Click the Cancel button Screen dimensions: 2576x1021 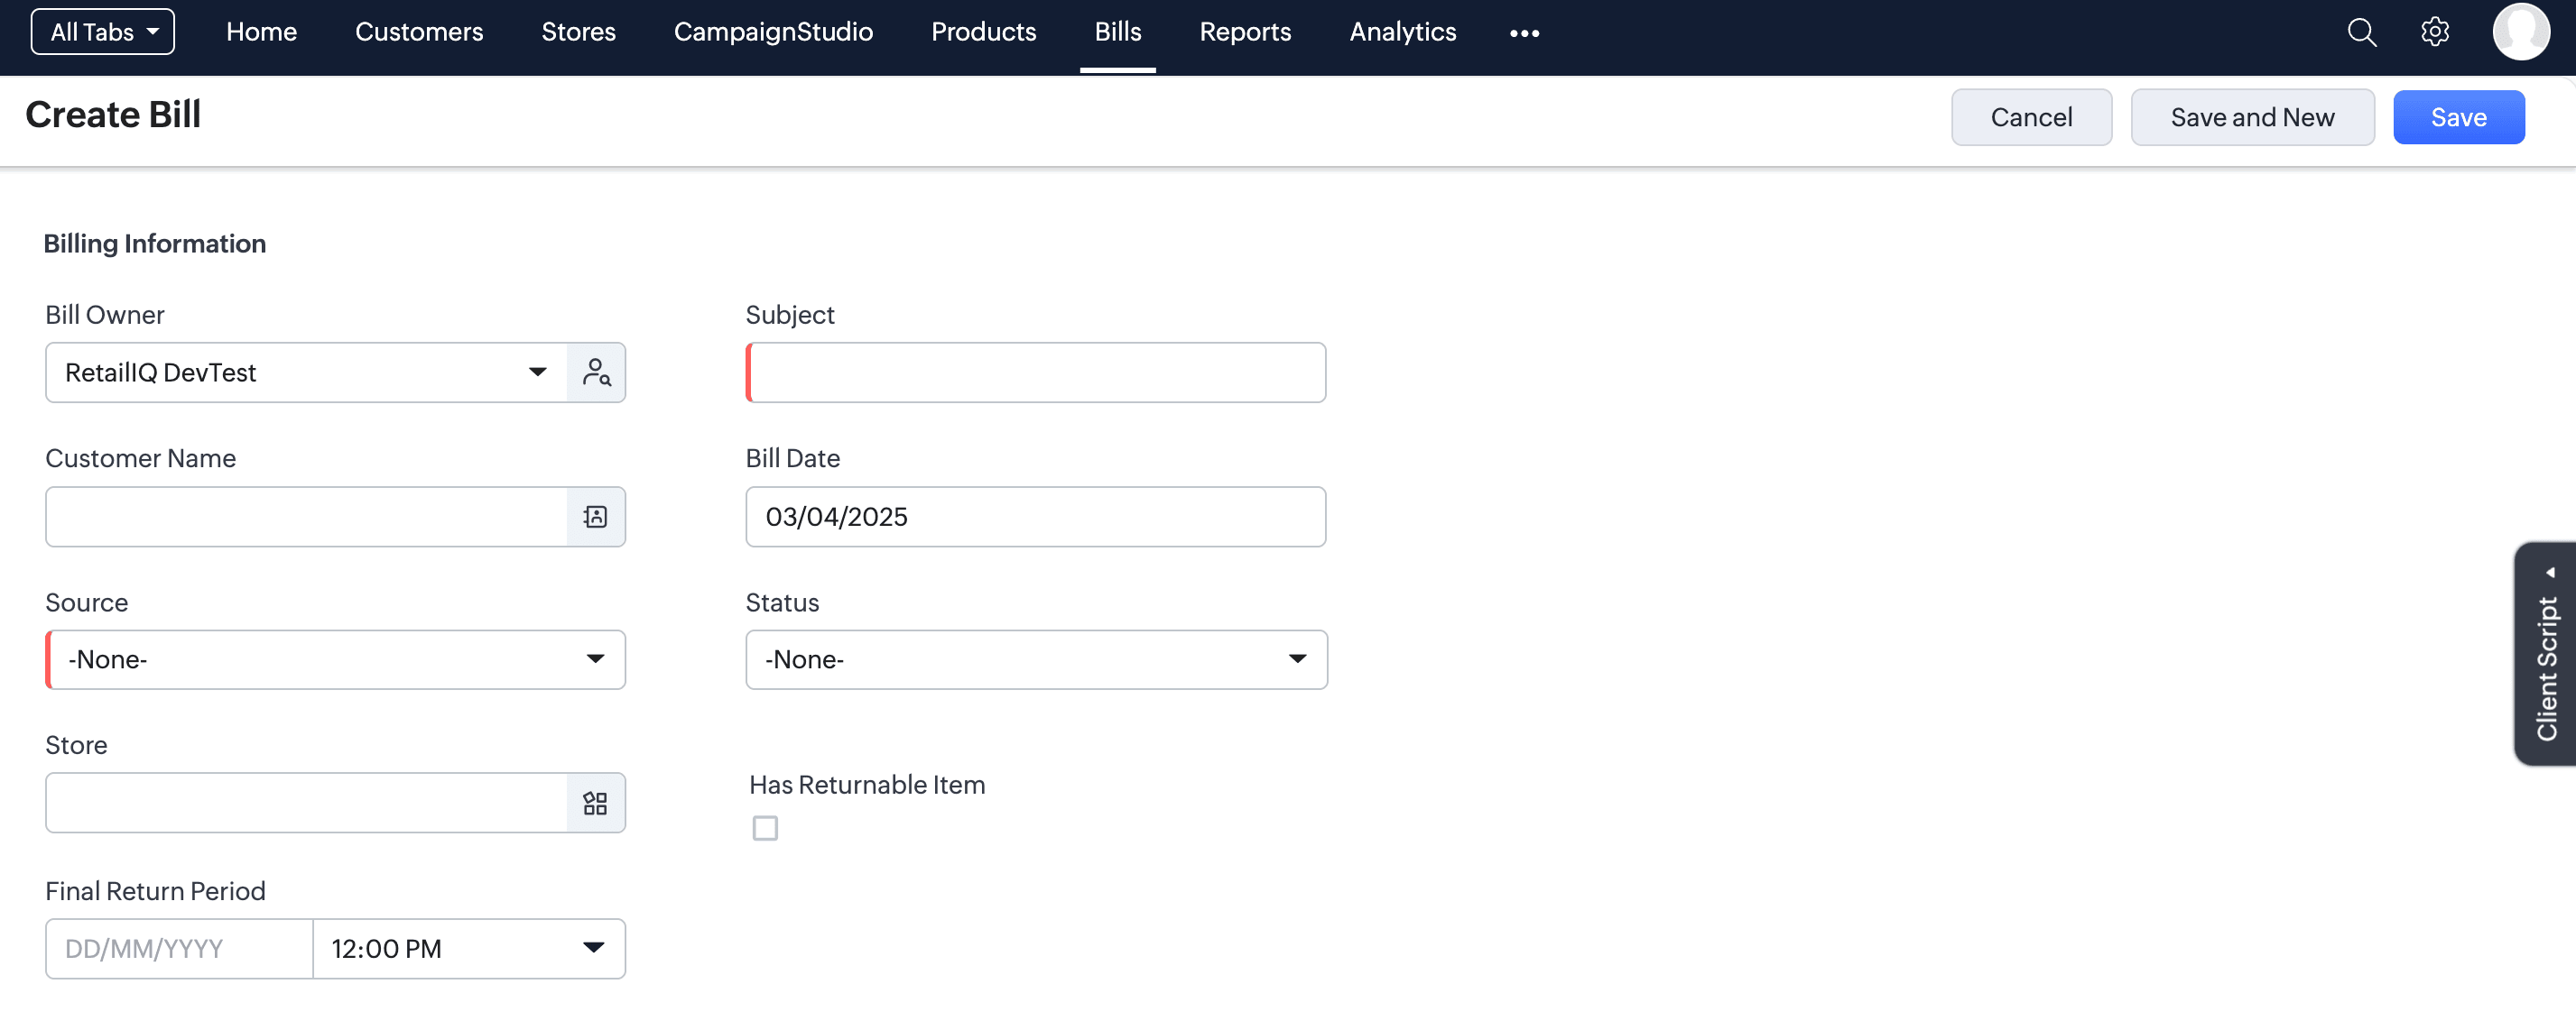pos(2031,117)
